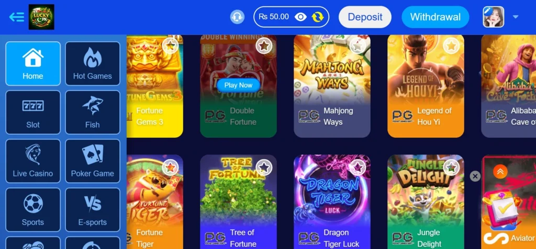Select the Home sidebar tab
This screenshot has height=249, width=536.
[x=33, y=64]
